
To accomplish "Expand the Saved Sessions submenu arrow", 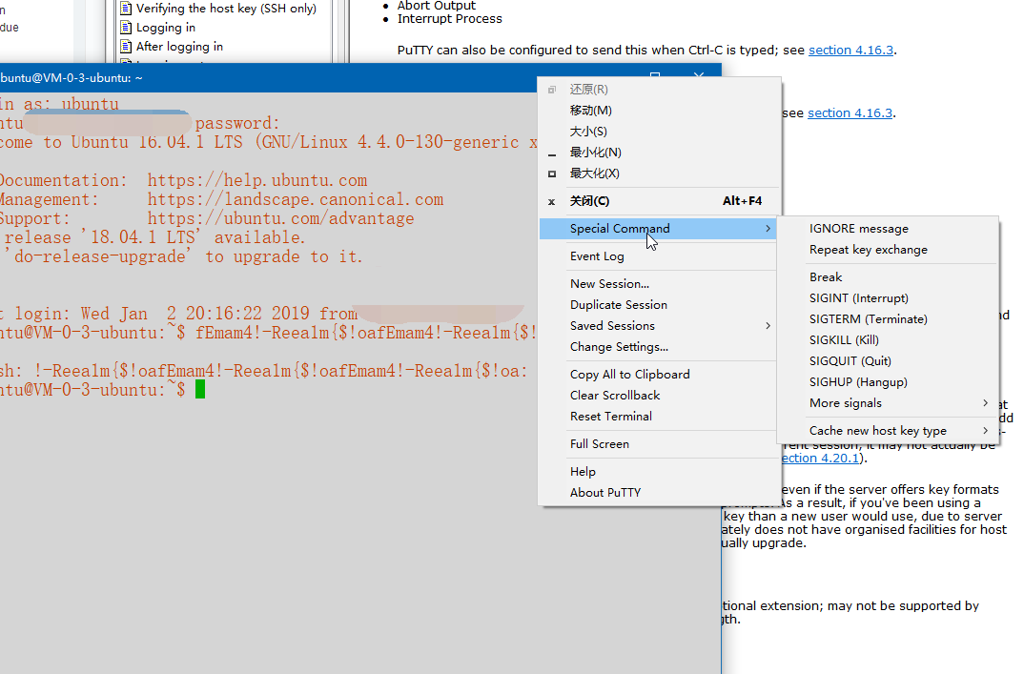I will pyautogui.click(x=768, y=325).
